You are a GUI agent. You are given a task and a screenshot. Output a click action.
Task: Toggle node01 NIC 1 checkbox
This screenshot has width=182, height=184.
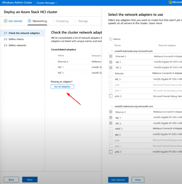coord(111,62)
